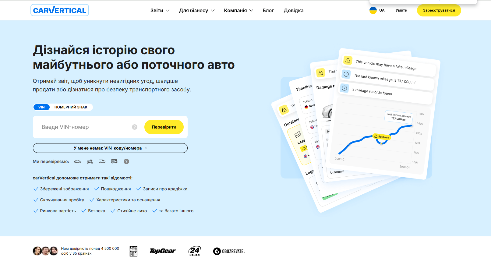The image size is (491, 272).
Task: Select the motorcycle vehicle type icon
Action: point(90,161)
